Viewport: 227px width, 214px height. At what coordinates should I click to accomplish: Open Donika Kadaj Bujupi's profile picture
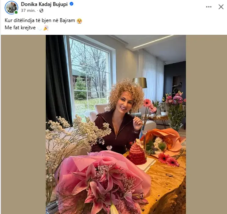pyautogui.click(x=11, y=7)
